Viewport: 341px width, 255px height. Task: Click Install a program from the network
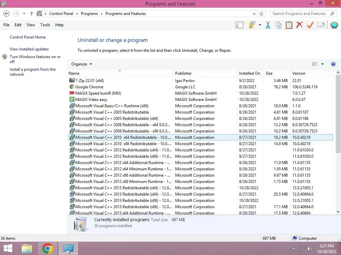(33, 72)
